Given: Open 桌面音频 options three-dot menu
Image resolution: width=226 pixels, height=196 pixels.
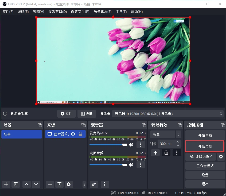Looking at the screenshot, I should tap(141, 164).
